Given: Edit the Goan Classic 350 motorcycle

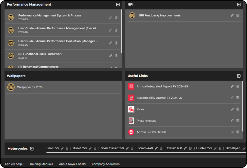Looking at the screenshot, I should pyautogui.click(x=127, y=148).
